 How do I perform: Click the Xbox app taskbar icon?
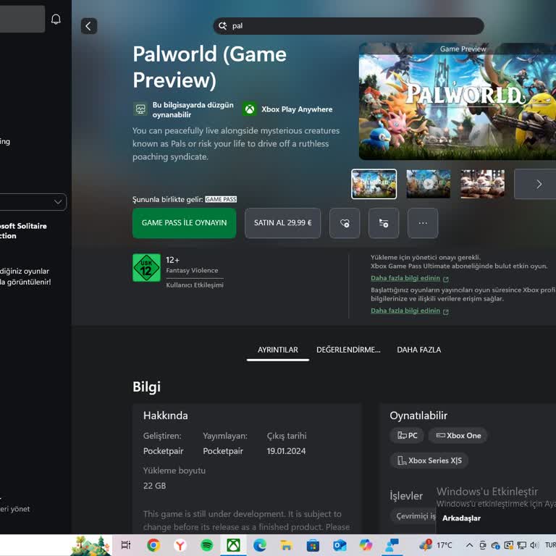(233, 545)
